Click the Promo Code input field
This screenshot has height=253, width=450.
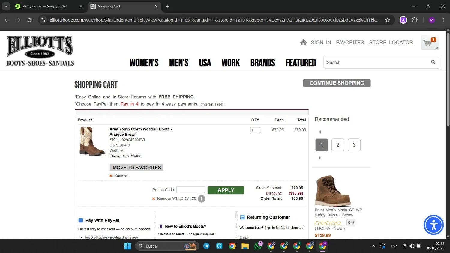[190, 190]
